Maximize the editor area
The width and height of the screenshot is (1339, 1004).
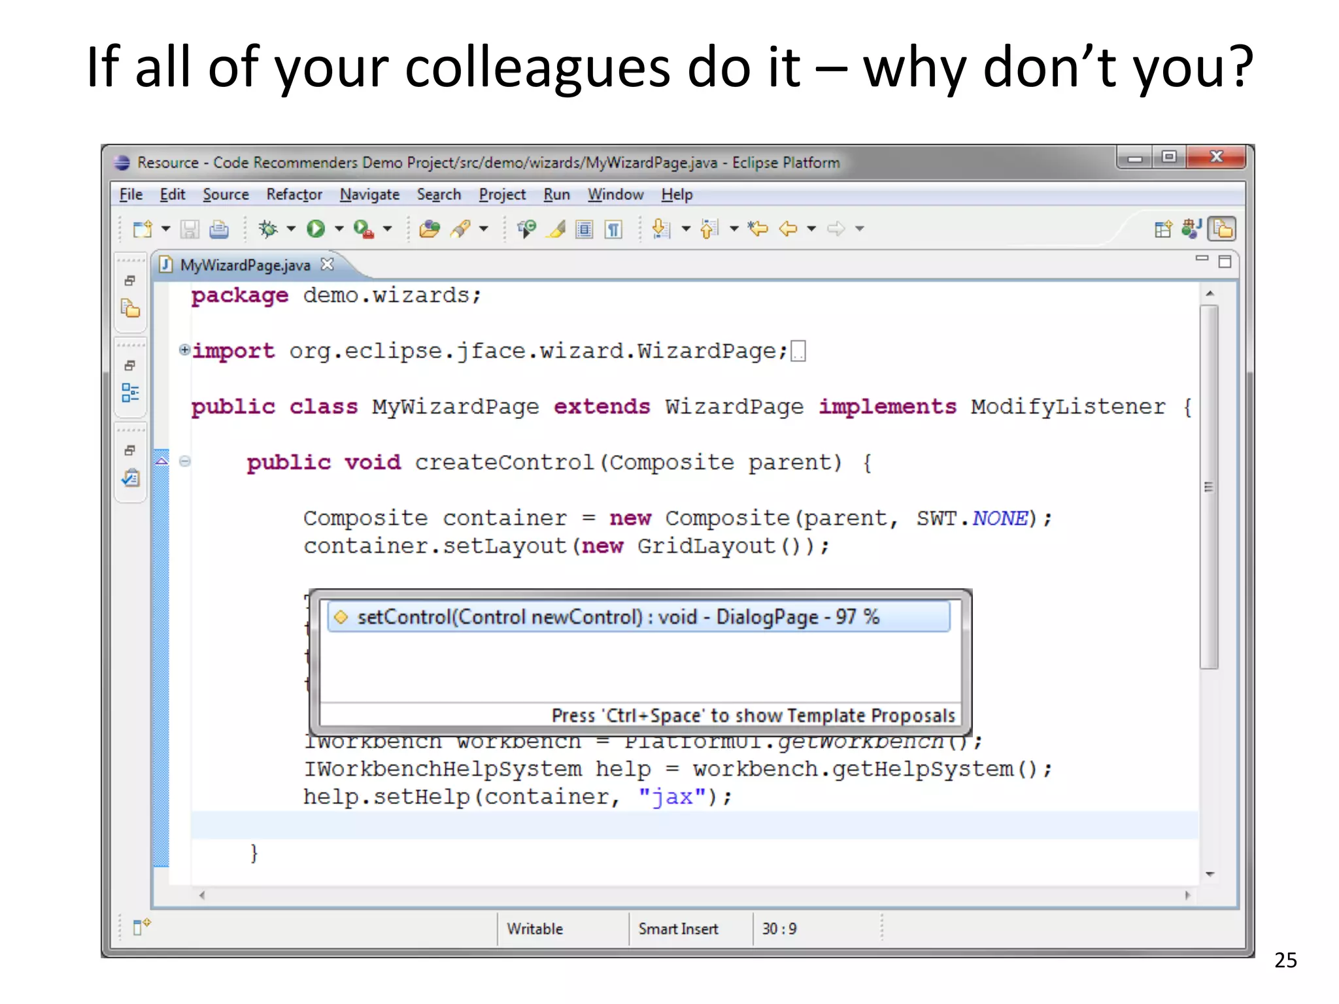(x=1225, y=261)
